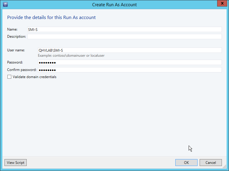The width and height of the screenshot is (229, 171).
Task: Click the 'Example: contoso\domainuser or localuser' hint
Action: [71, 56]
